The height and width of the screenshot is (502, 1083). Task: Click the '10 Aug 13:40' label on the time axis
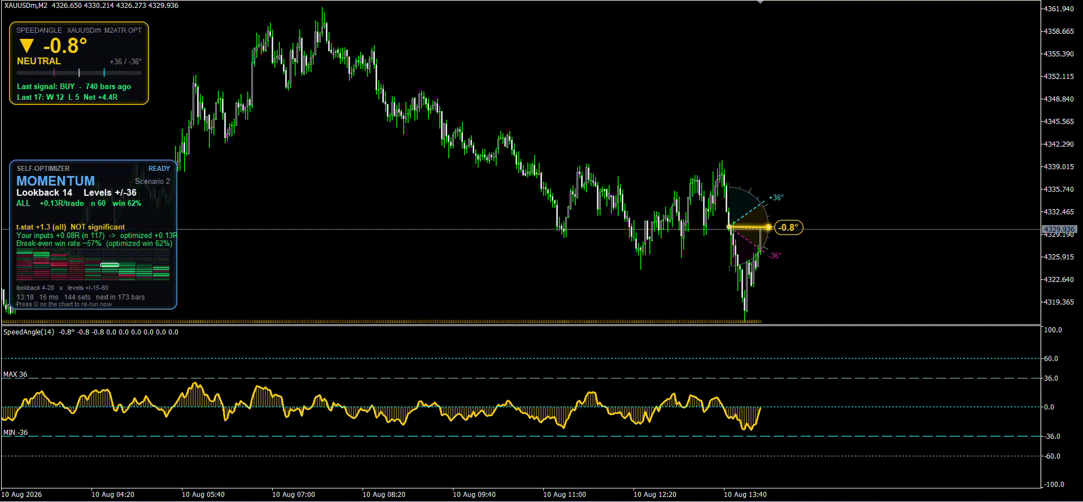pos(745,495)
